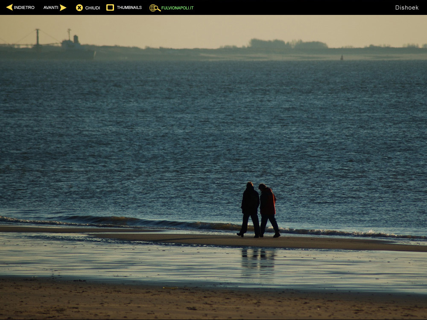Screen dimensions: 427x320
Task: Click the breaking wave at the shoreline
Action: click(x=128, y=222)
